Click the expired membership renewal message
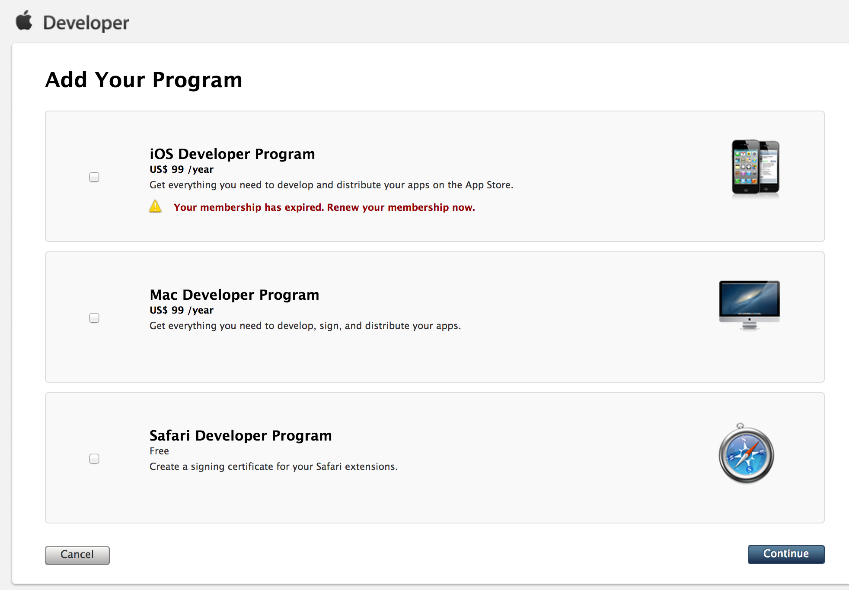This screenshot has height=590, width=849. coord(324,207)
